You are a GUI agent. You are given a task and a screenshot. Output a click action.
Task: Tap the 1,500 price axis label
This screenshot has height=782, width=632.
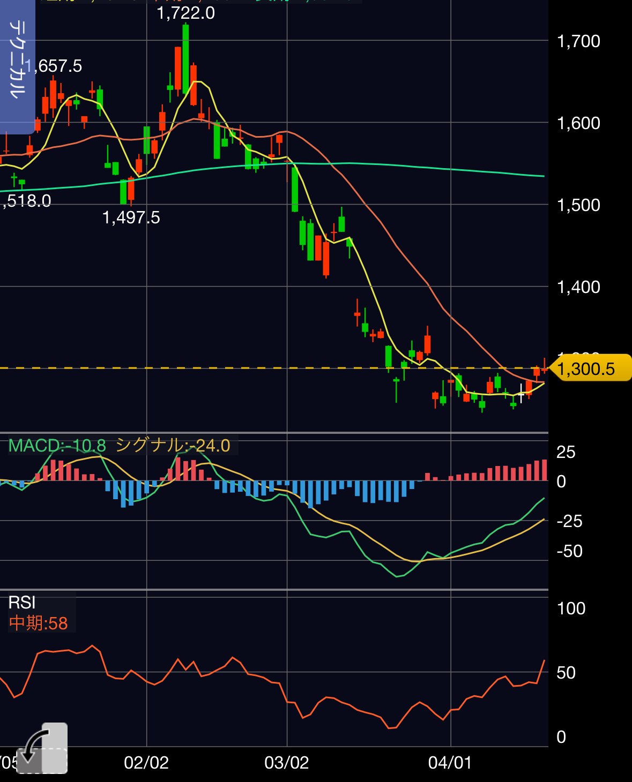click(x=578, y=205)
